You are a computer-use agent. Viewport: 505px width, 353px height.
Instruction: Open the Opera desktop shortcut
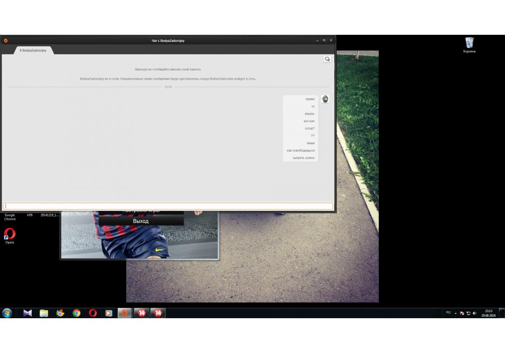point(10,236)
